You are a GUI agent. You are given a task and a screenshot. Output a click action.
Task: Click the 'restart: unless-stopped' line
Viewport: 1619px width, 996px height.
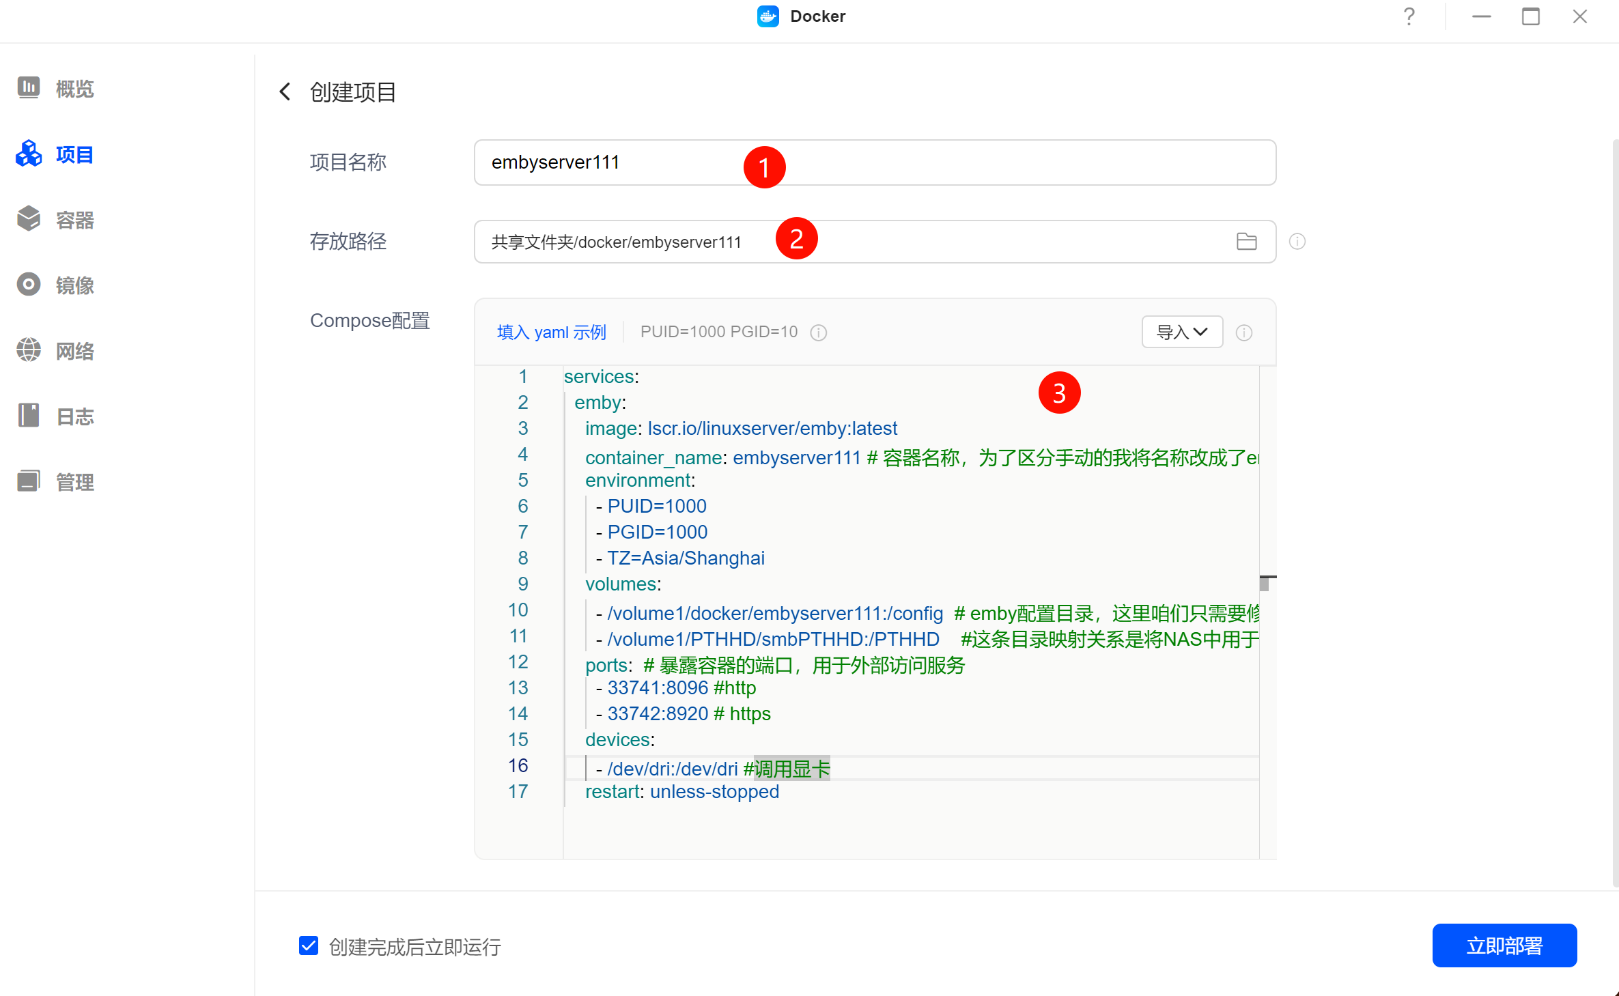[x=682, y=791]
